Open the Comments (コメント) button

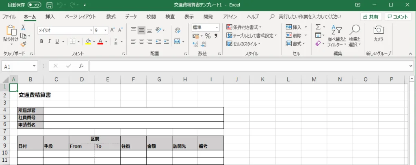(x=399, y=17)
